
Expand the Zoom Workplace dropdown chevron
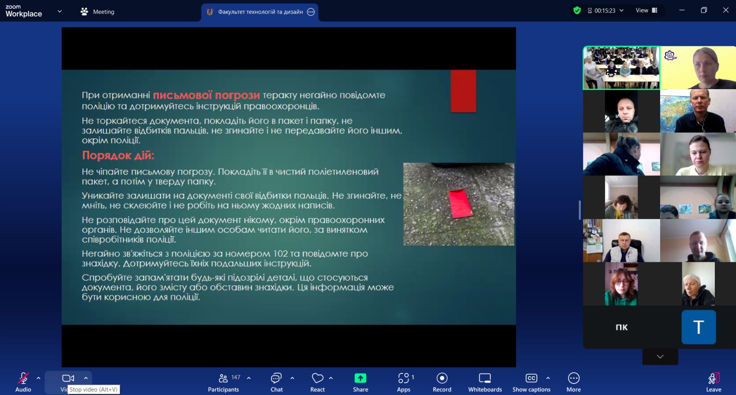pyautogui.click(x=59, y=11)
